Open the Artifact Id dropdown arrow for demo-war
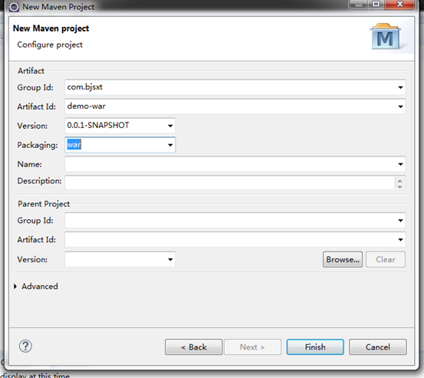 (400, 107)
